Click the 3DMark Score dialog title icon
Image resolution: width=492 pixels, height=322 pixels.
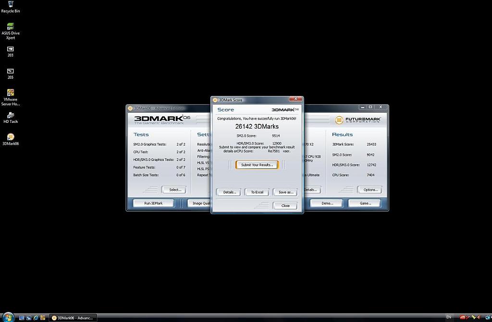tap(215, 100)
